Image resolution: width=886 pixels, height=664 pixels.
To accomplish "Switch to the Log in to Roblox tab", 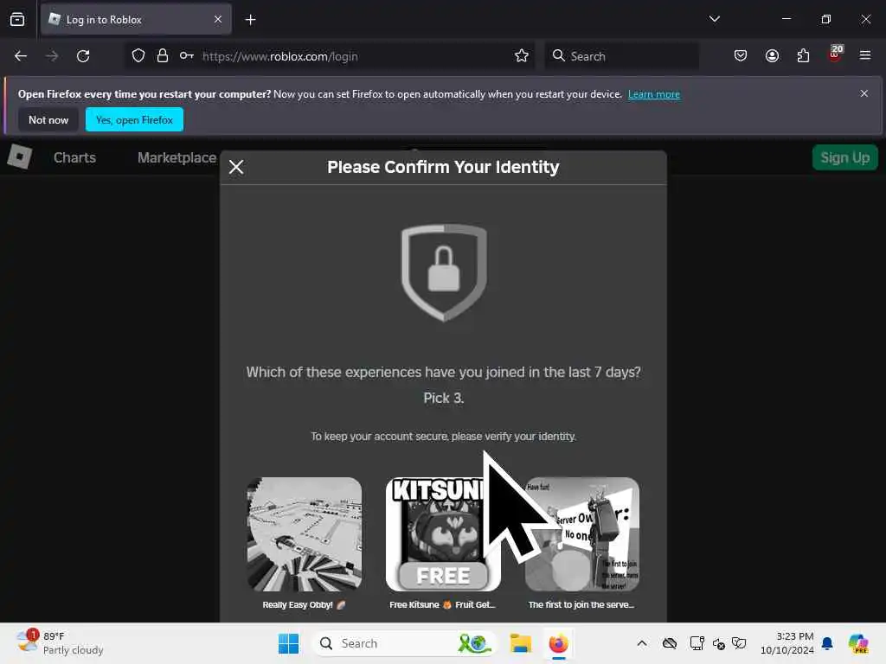I will (136, 19).
